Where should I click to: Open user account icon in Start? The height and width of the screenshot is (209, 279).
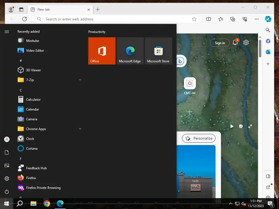pyautogui.click(x=7, y=139)
